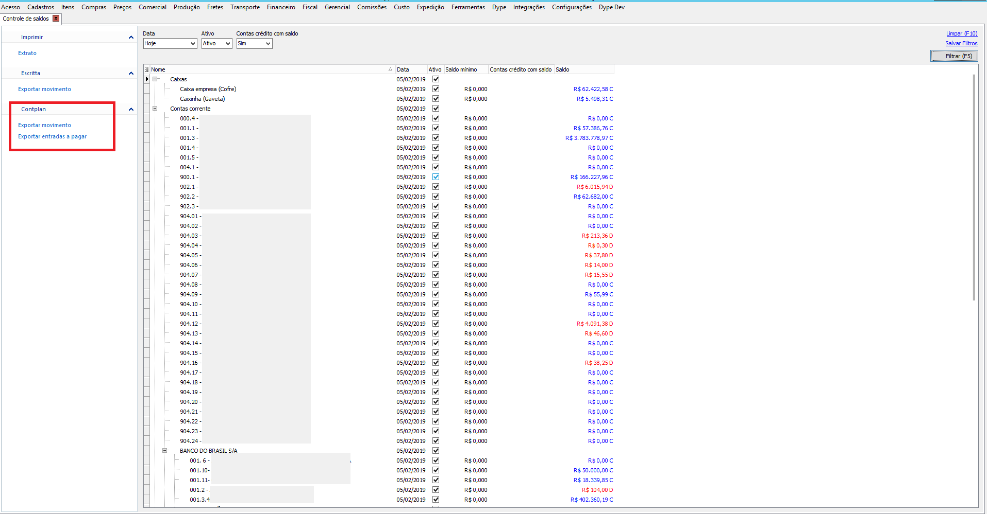Switch to Controle de saldos tab
Viewport: 987px width, 514px height.
pyautogui.click(x=26, y=19)
